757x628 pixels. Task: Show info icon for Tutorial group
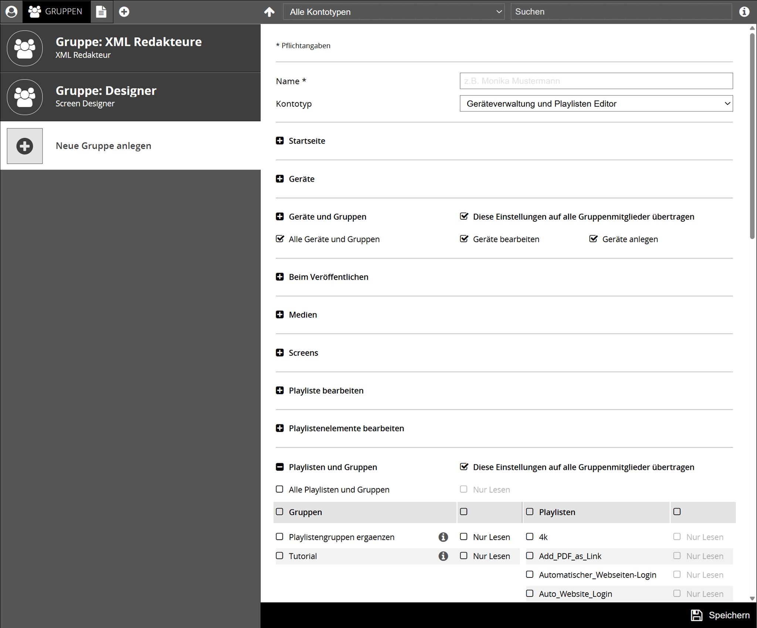pos(443,556)
